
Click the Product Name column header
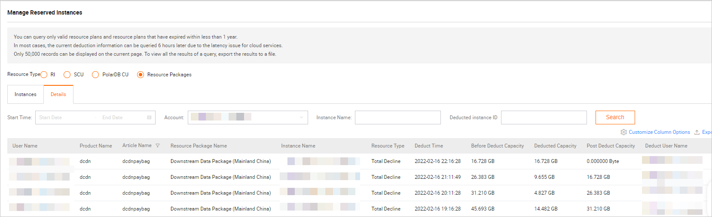coord(96,146)
